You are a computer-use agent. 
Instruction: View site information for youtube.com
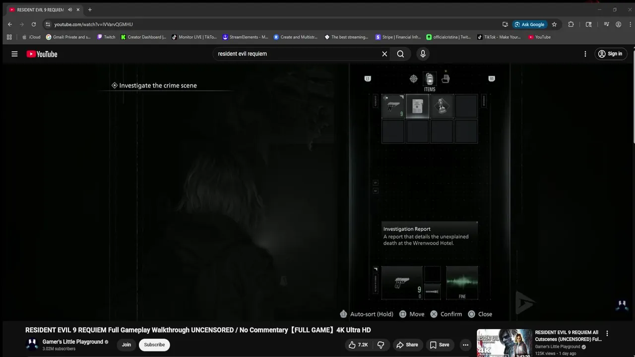[48, 24]
